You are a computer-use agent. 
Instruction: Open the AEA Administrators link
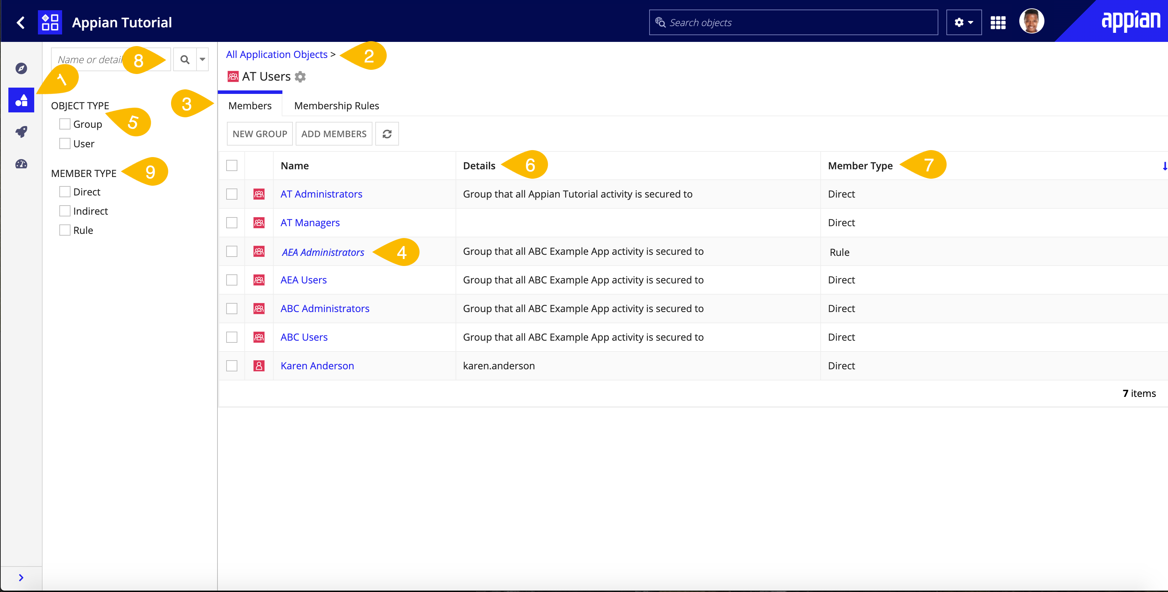(323, 252)
